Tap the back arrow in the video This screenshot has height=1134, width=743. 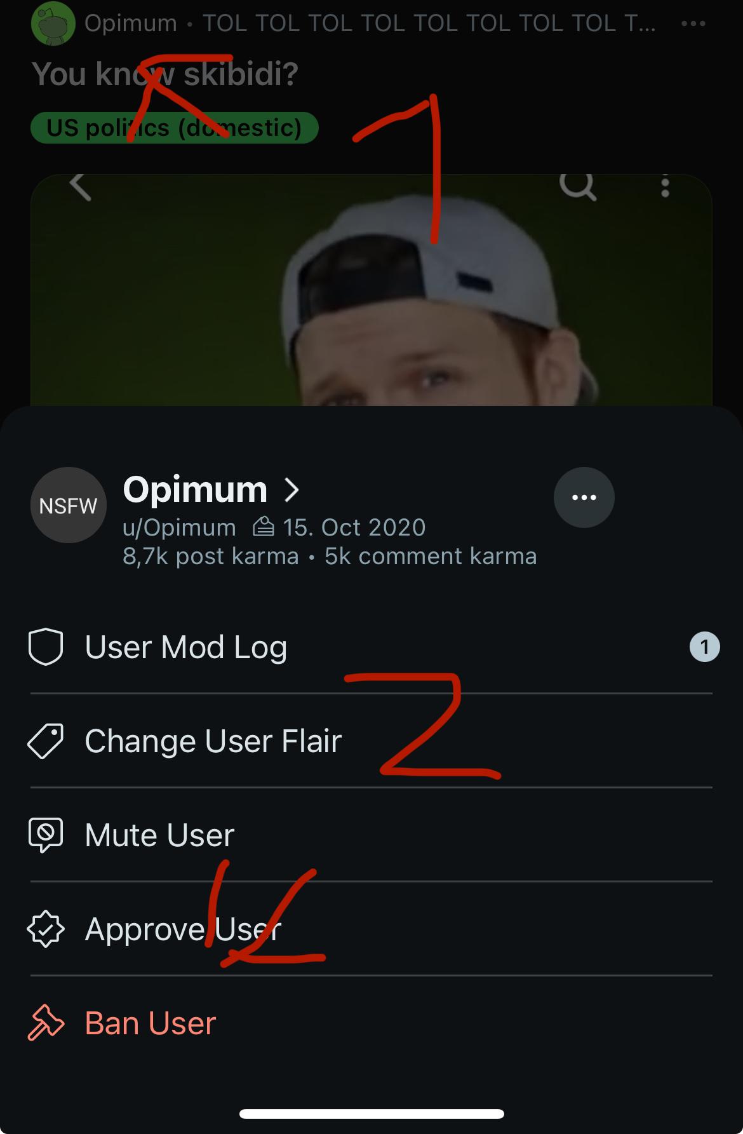point(81,186)
